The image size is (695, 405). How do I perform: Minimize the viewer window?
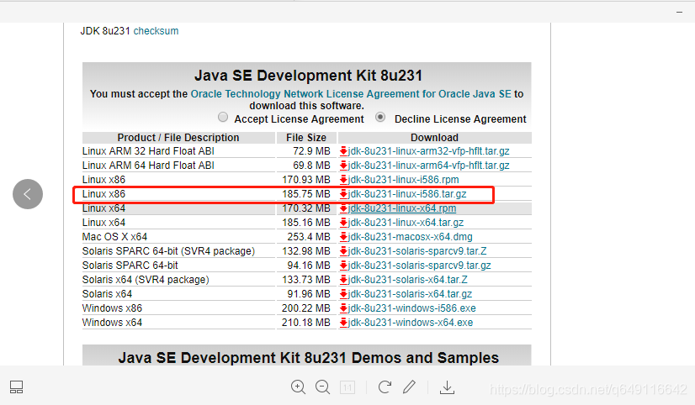pyautogui.click(x=680, y=13)
